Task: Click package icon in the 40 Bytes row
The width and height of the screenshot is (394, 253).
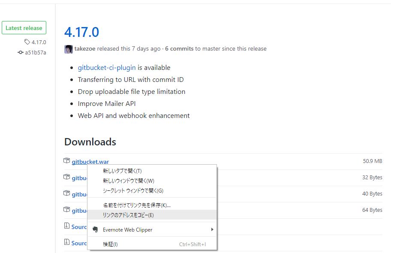Action: tap(66, 193)
